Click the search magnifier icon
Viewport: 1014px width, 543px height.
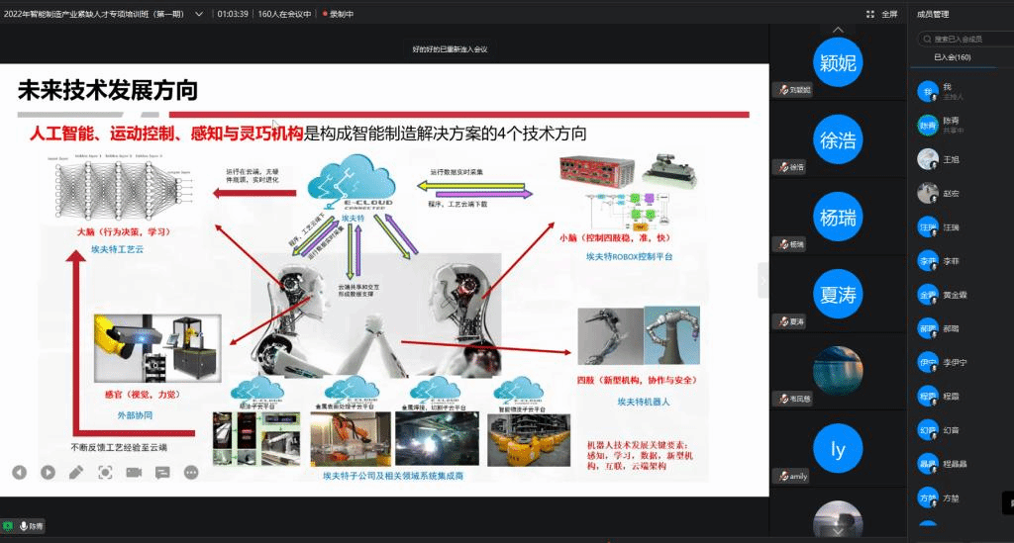coord(927,39)
